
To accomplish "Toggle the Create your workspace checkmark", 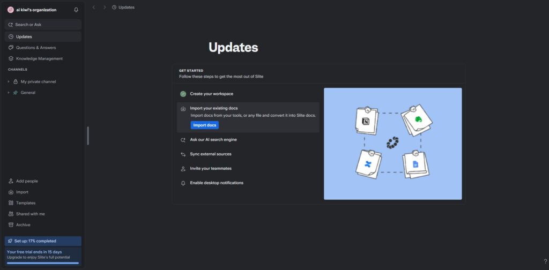I will coord(183,94).
